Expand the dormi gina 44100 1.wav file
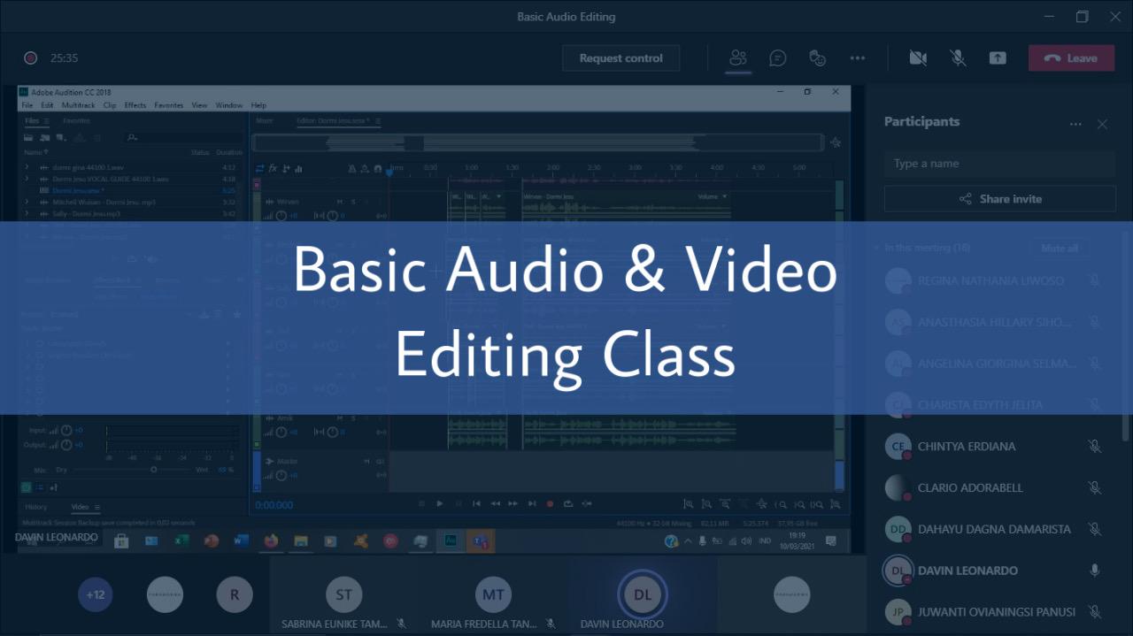 (27, 167)
